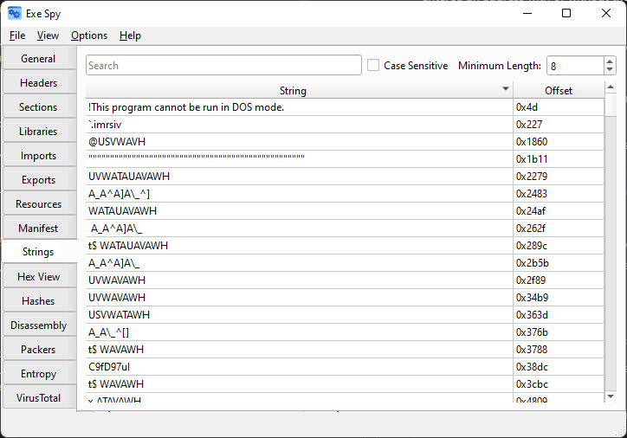Image resolution: width=627 pixels, height=438 pixels.
Task: Open the Options menu
Action: click(x=89, y=35)
